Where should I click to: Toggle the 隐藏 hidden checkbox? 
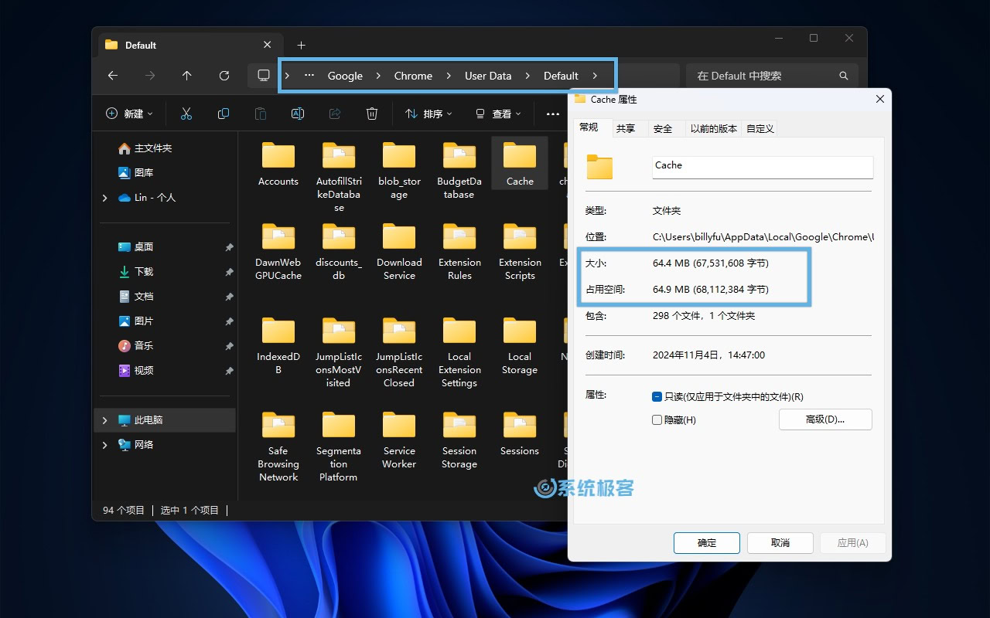(657, 419)
